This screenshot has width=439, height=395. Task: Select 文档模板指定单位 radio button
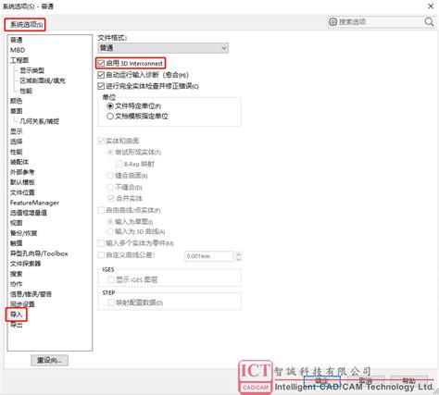point(110,117)
